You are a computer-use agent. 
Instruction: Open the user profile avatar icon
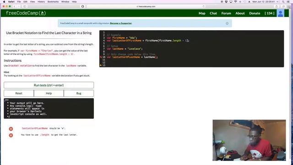tap(281, 13)
